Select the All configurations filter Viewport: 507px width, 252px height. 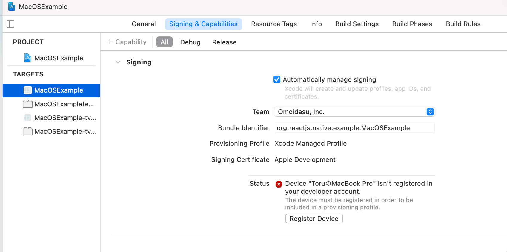(x=164, y=42)
